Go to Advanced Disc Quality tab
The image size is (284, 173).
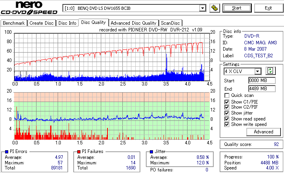[x=133, y=23]
